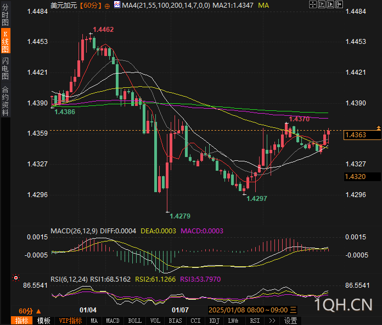Image resolution: width=382 pixels, height=325 pixels.
Task: Expand more indicators with >> arrow
Action: (272, 321)
